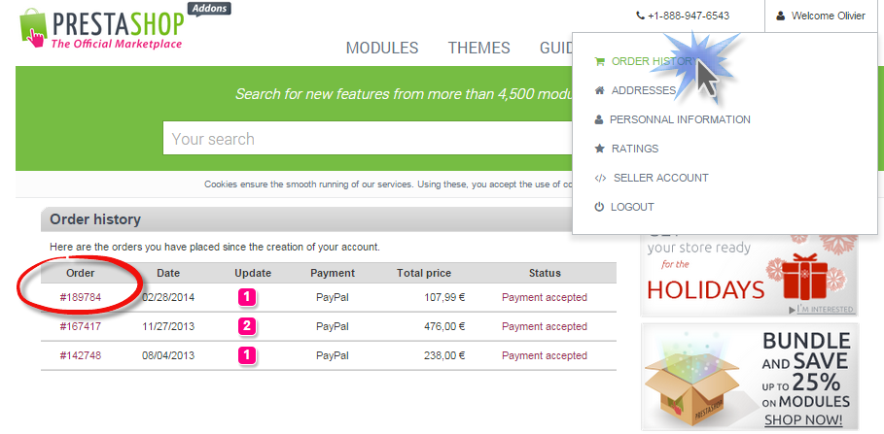Click the Payment column header
The height and width of the screenshot is (434, 884).
point(333,273)
